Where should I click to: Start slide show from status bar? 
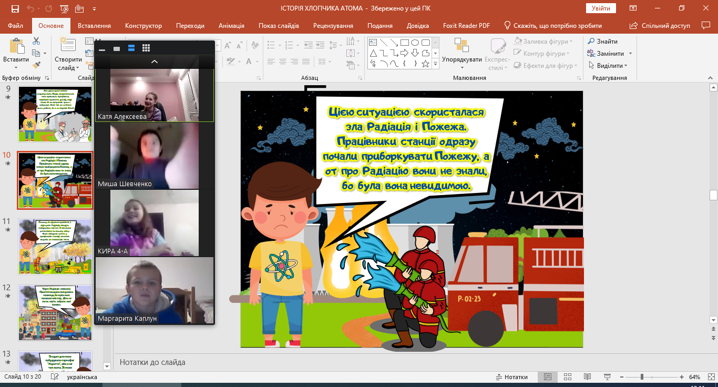pyautogui.click(x=606, y=377)
